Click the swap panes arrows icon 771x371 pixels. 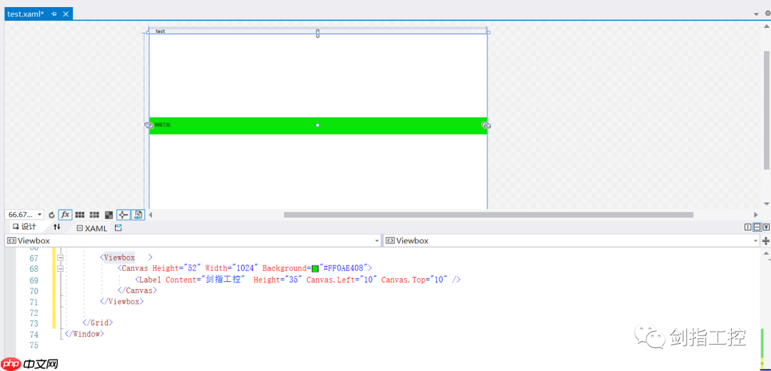57,228
